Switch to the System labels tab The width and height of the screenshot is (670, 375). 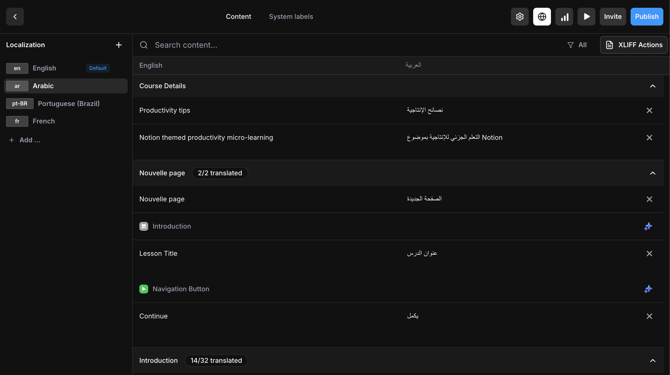click(291, 17)
